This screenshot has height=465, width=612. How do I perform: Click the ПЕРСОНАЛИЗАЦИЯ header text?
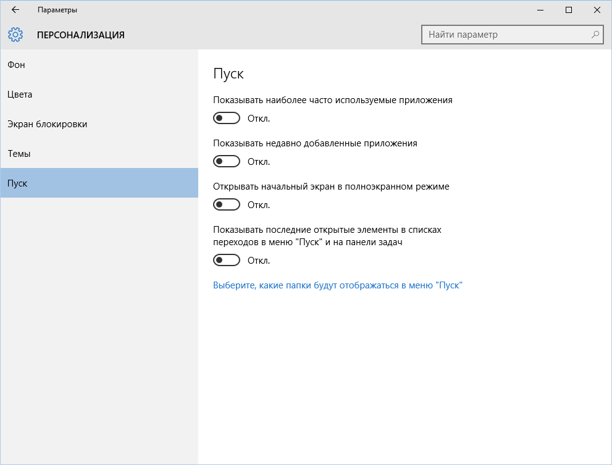(81, 35)
